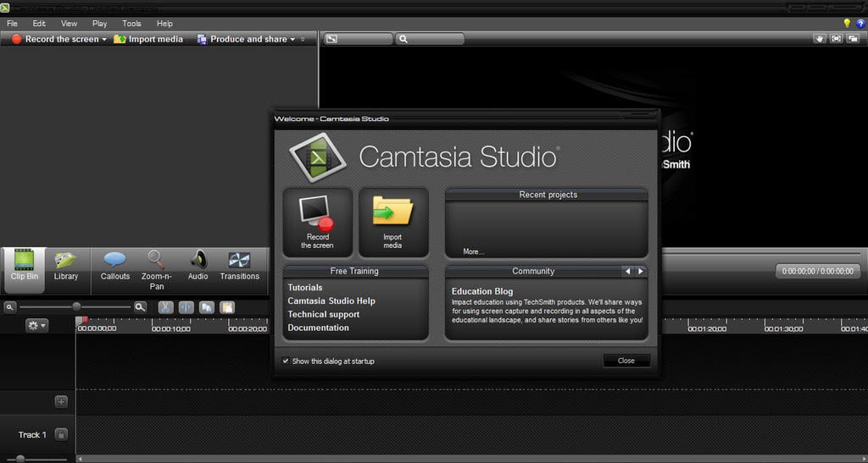Click the yellow lightbulb tips icon

pos(847,23)
